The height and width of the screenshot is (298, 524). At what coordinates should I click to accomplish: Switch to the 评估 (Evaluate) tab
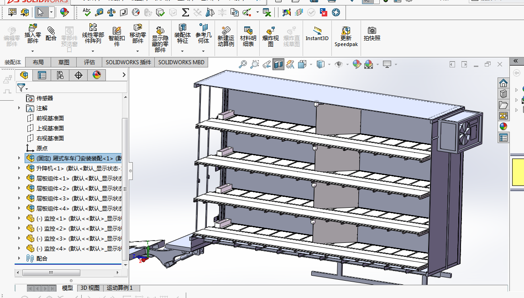(x=89, y=62)
